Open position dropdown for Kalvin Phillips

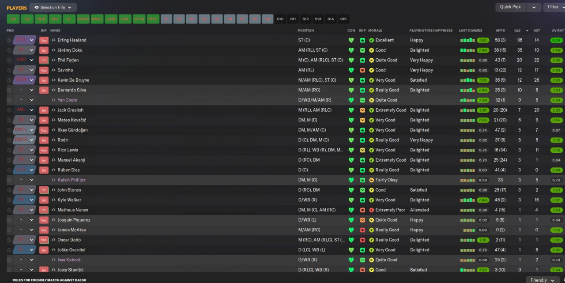coord(31,180)
